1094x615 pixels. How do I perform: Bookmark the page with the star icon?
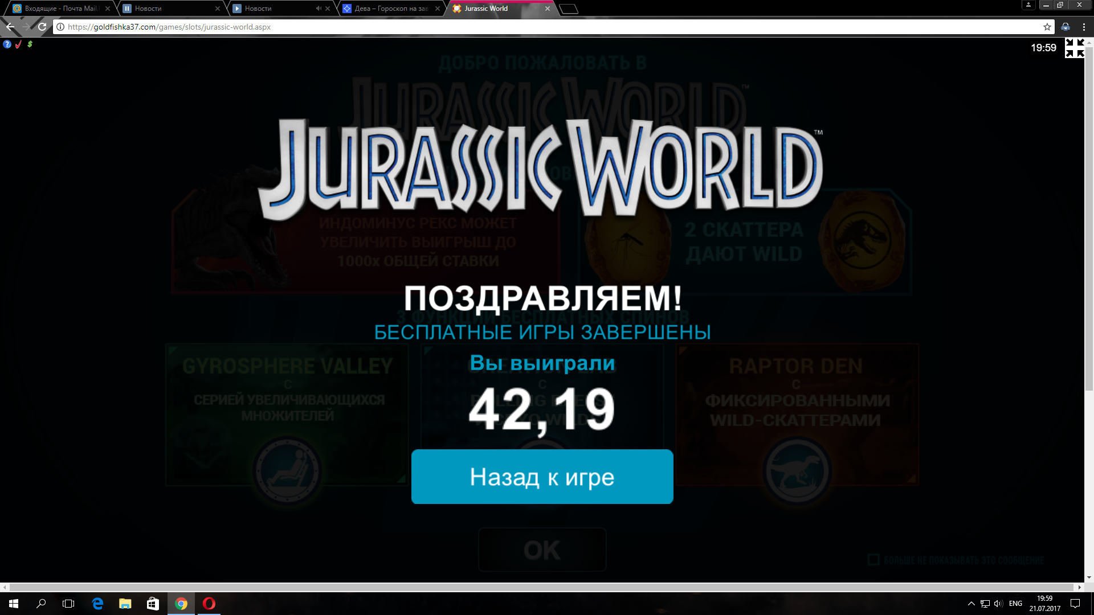(1047, 27)
